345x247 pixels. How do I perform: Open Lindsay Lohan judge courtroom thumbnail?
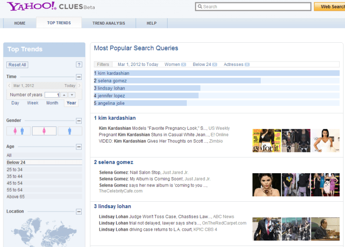tap(325, 229)
